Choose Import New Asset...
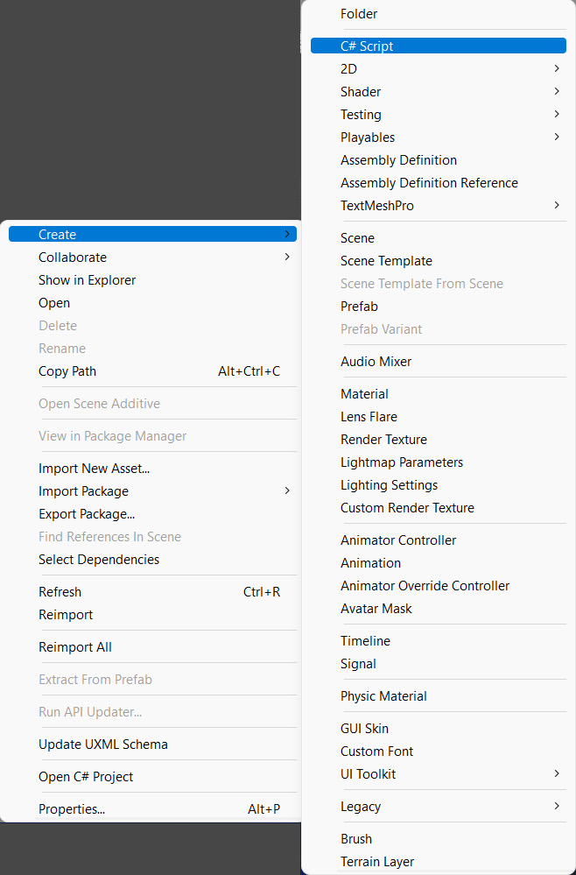576x875 pixels. click(152, 469)
